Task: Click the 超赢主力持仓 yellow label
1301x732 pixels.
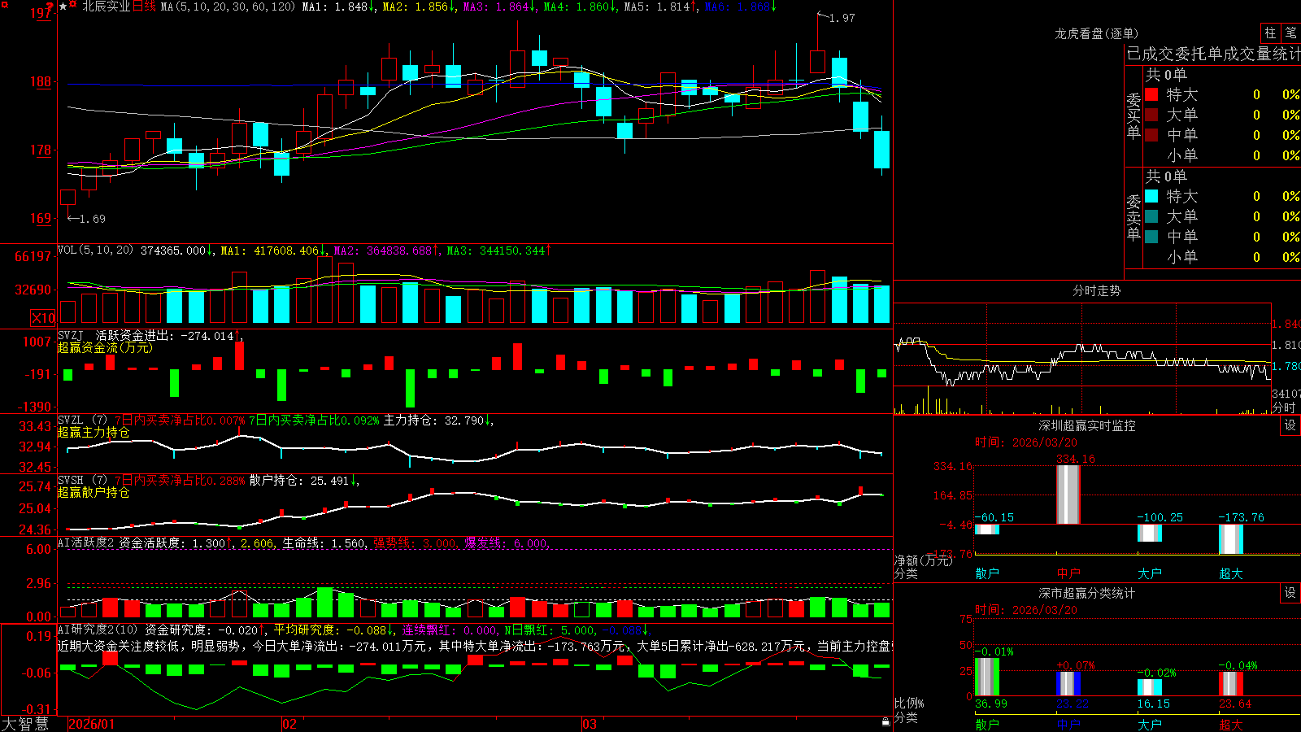Action: [94, 432]
